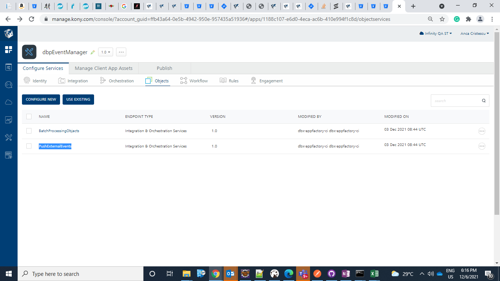Image resolution: width=500 pixels, height=281 pixels.
Task: Open the wrench tools icon in sidebar
Action: pos(8,138)
